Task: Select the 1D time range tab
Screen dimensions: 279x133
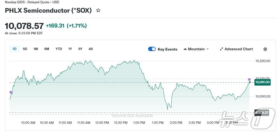Action: [x=15, y=49]
